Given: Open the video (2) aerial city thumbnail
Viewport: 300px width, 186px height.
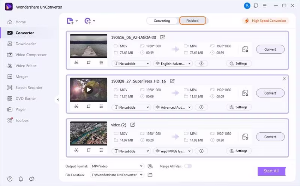Looking at the screenshot, I should pyautogui.click(x=88, y=133).
